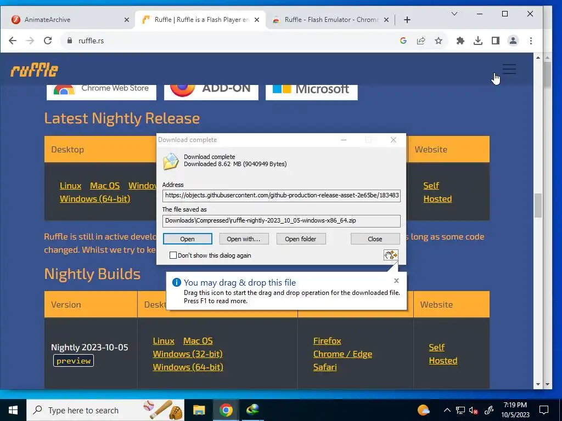Open the notification center icon
Viewport: 562px width, 421px height.
pos(544,410)
